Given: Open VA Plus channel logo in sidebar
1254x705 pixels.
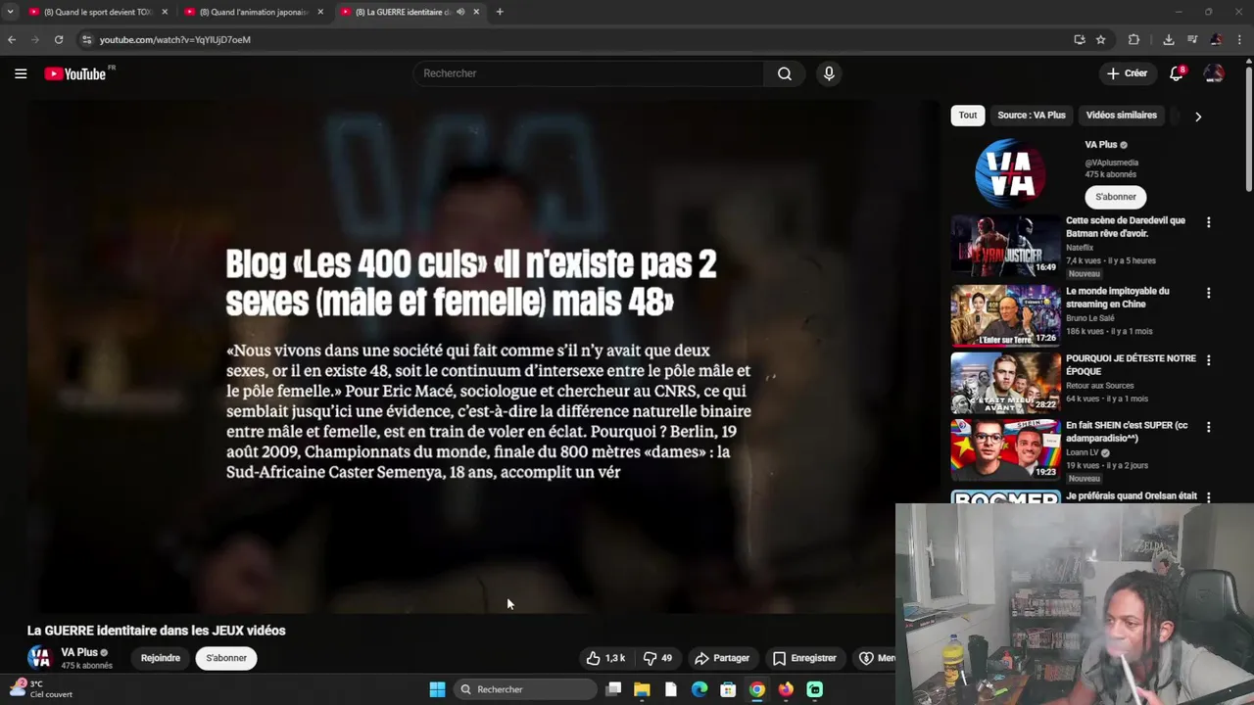Looking at the screenshot, I should [1010, 173].
